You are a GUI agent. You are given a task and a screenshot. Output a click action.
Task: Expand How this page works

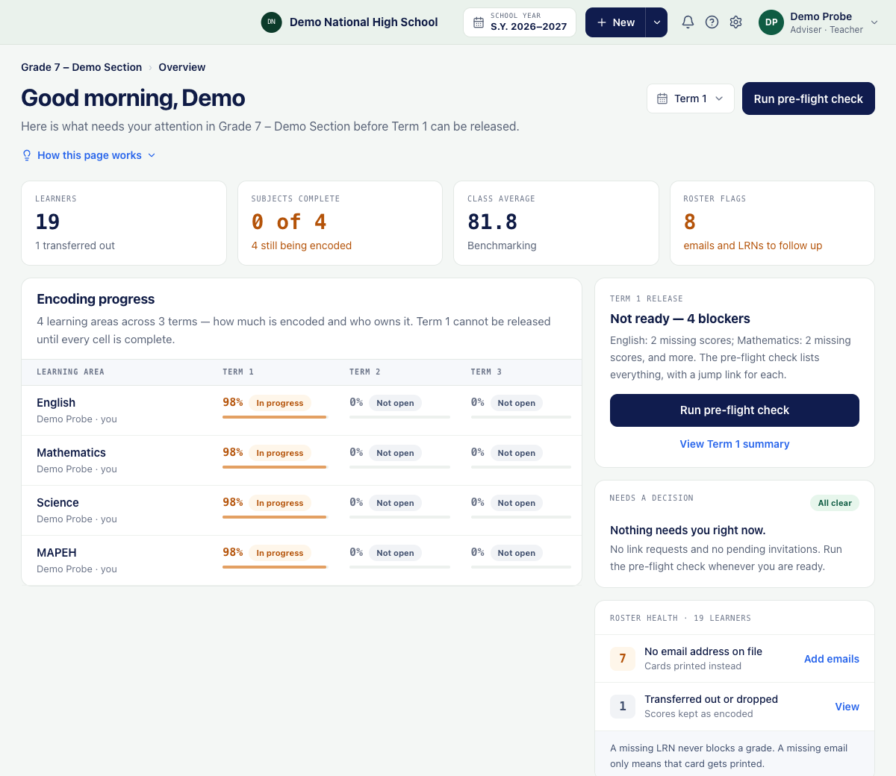[x=89, y=155]
